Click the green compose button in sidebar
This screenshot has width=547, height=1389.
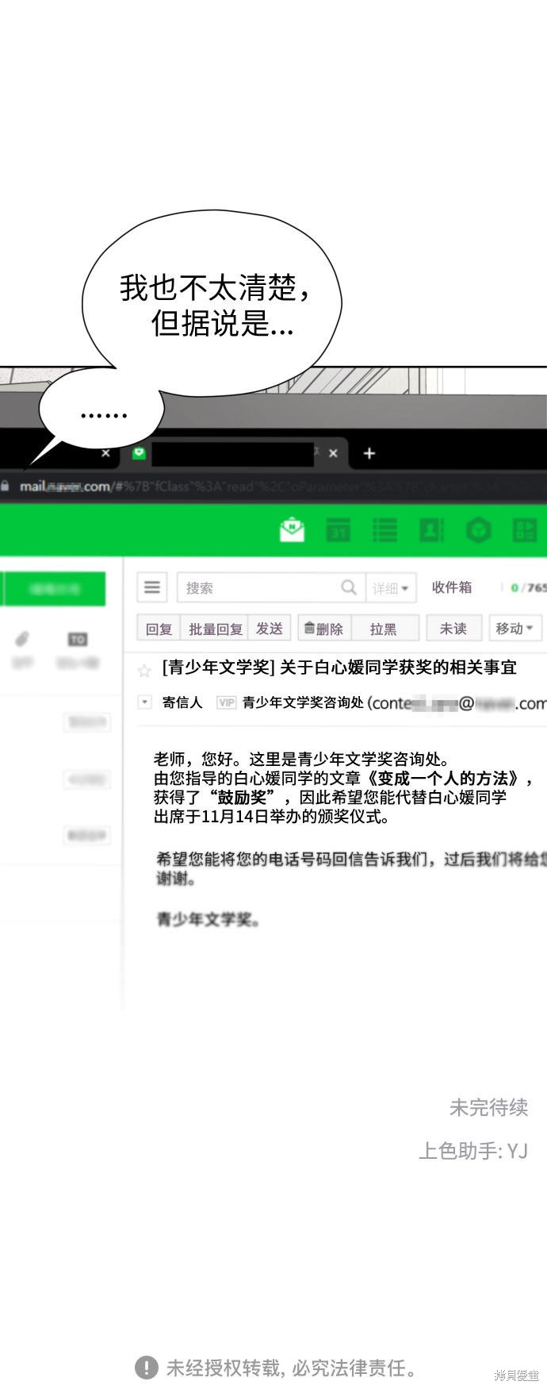(x=54, y=589)
